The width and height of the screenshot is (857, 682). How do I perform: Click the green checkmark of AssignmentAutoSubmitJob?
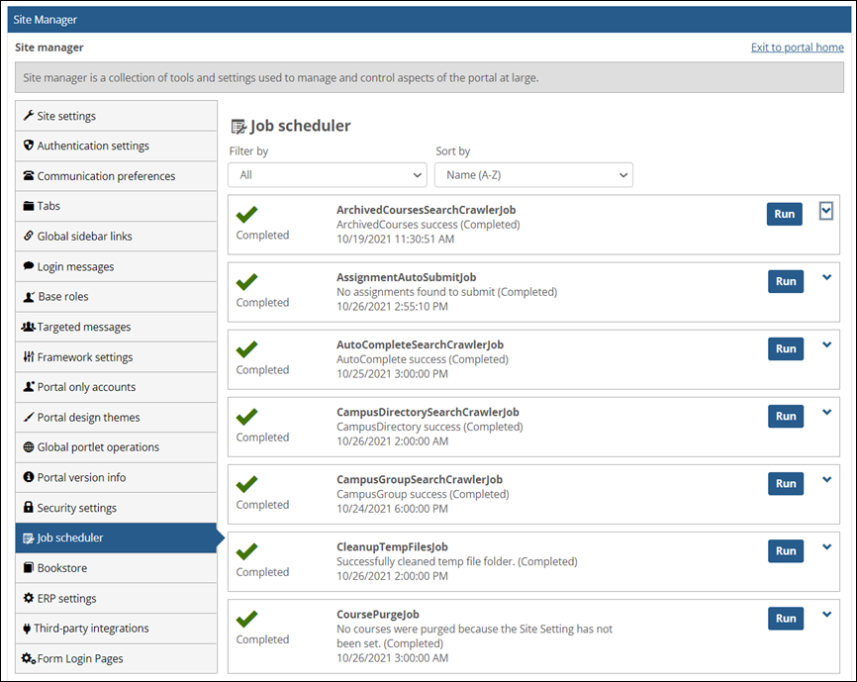click(247, 282)
